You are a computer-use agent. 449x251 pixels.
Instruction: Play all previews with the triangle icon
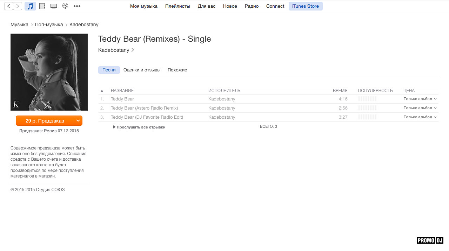(x=114, y=127)
